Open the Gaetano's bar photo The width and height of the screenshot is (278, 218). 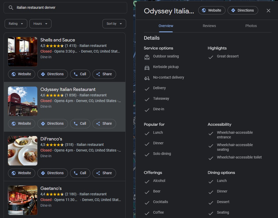[23, 200]
